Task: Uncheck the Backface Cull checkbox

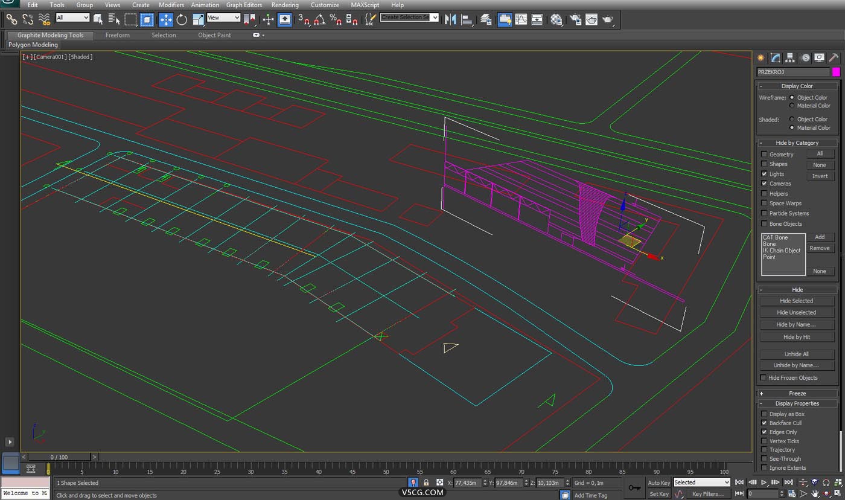Action: (x=764, y=423)
